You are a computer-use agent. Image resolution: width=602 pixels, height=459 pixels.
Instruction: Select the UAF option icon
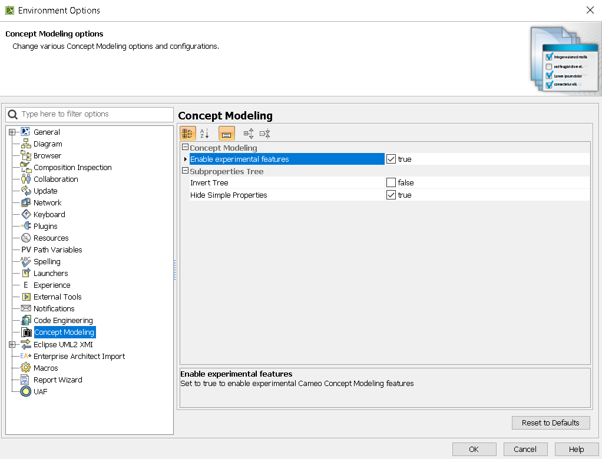tap(26, 391)
